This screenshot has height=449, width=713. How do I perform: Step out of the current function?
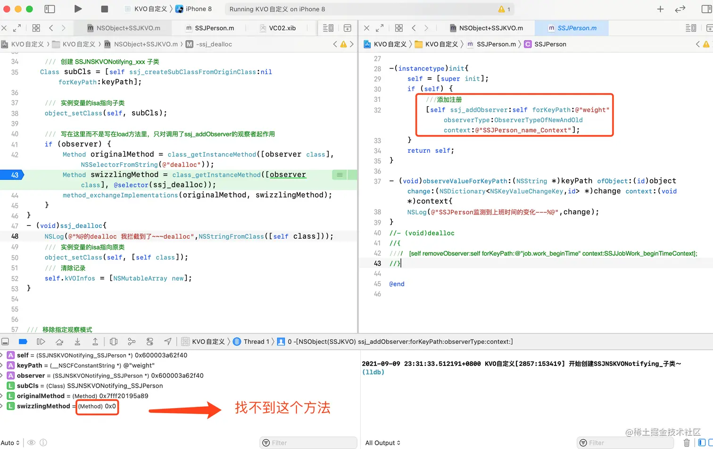point(95,341)
